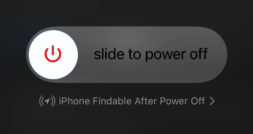
Task: Tap the "slide to power off" label
Action: pyautogui.click(x=151, y=55)
